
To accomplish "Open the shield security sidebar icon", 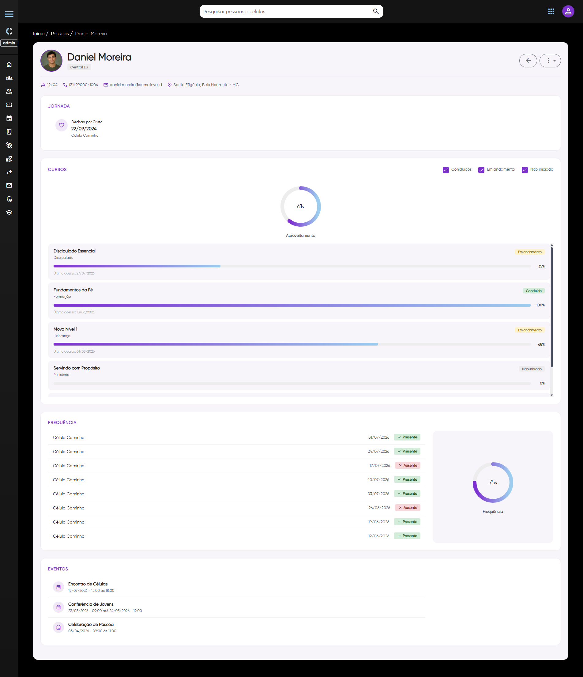I will [x=9, y=199].
